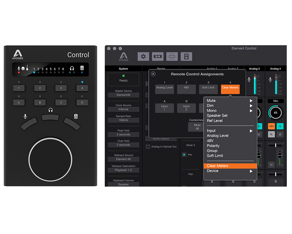The height and width of the screenshot is (234, 292).
Task: Click hardware button D on the Control remote
Action: coord(82,102)
